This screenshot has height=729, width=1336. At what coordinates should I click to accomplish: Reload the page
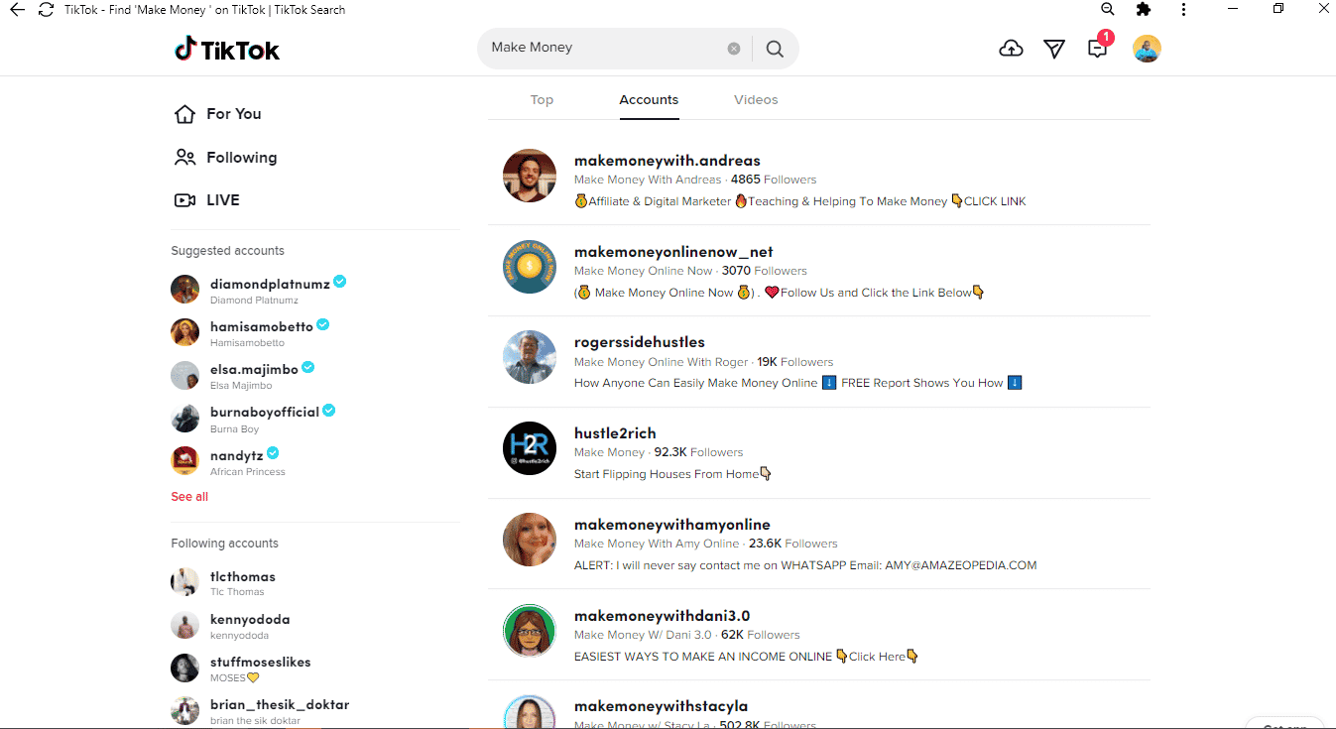[46, 9]
